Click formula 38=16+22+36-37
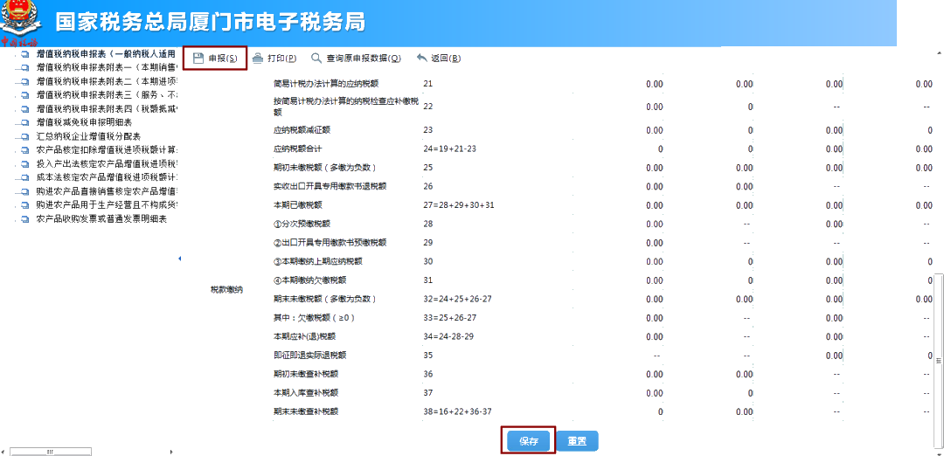This screenshot has width=944, height=456. [457, 412]
